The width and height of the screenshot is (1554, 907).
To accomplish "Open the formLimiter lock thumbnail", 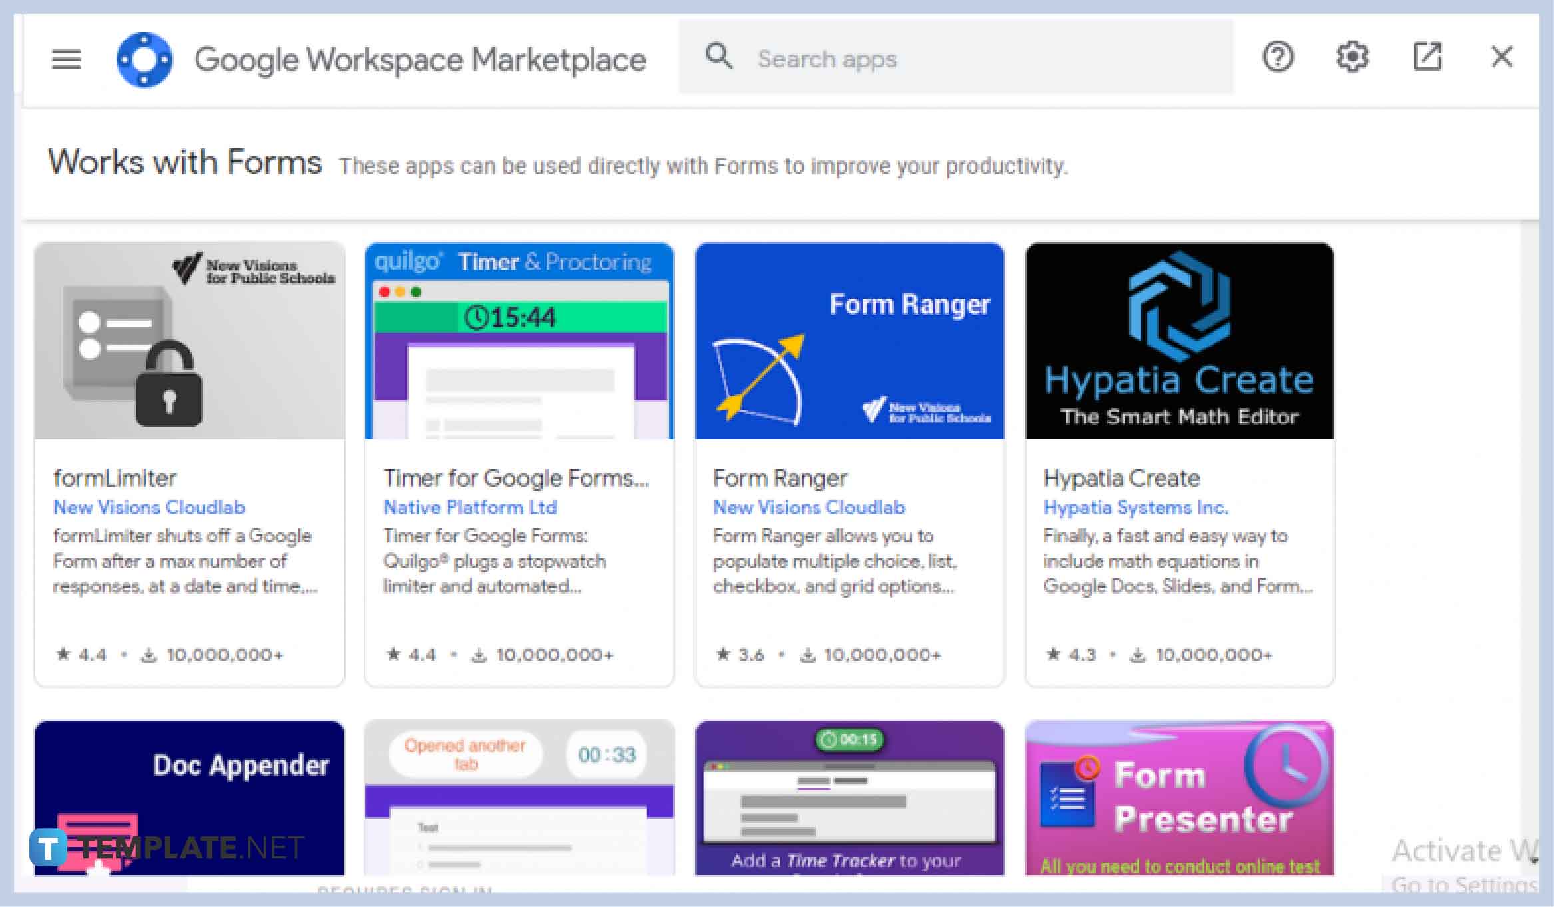I will pos(189,341).
